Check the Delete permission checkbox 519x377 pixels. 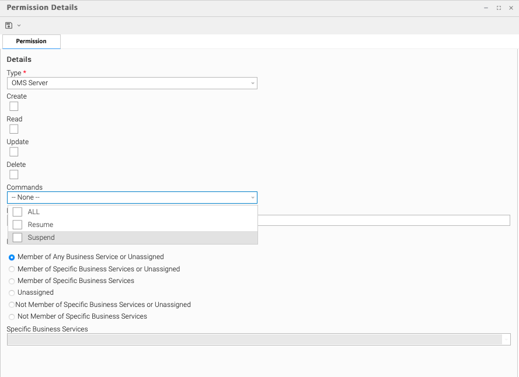tap(14, 174)
